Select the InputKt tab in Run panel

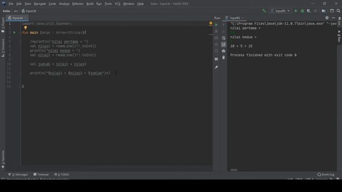click(x=234, y=18)
